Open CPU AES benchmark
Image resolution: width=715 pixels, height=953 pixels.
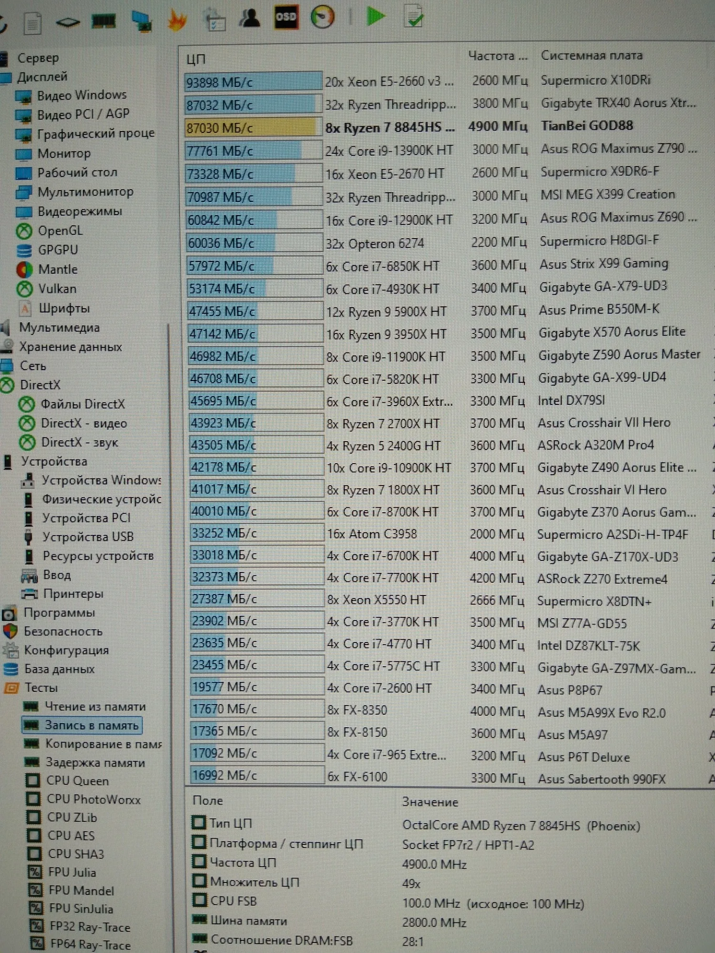coord(71,836)
